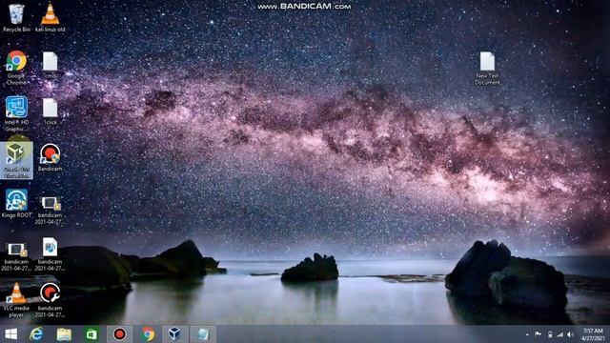The height and width of the screenshot is (343, 610).
Task: Select the Google Chrome desktop shortcut
Action: click(16, 68)
